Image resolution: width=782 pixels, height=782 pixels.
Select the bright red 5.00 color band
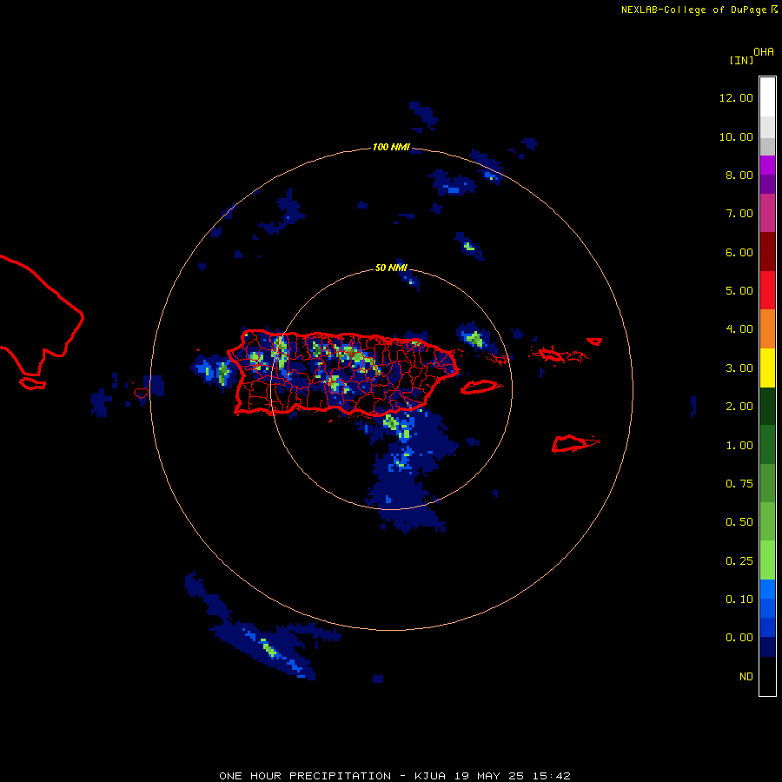tap(767, 290)
